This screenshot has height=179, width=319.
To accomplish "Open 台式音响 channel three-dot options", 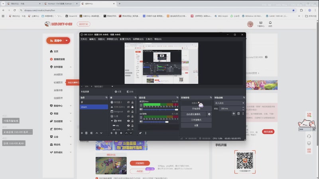I will 141,117.
